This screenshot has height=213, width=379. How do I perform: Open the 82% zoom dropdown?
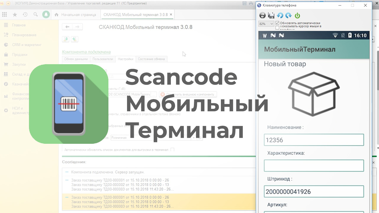pyautogui.click(x=266, y=24)
